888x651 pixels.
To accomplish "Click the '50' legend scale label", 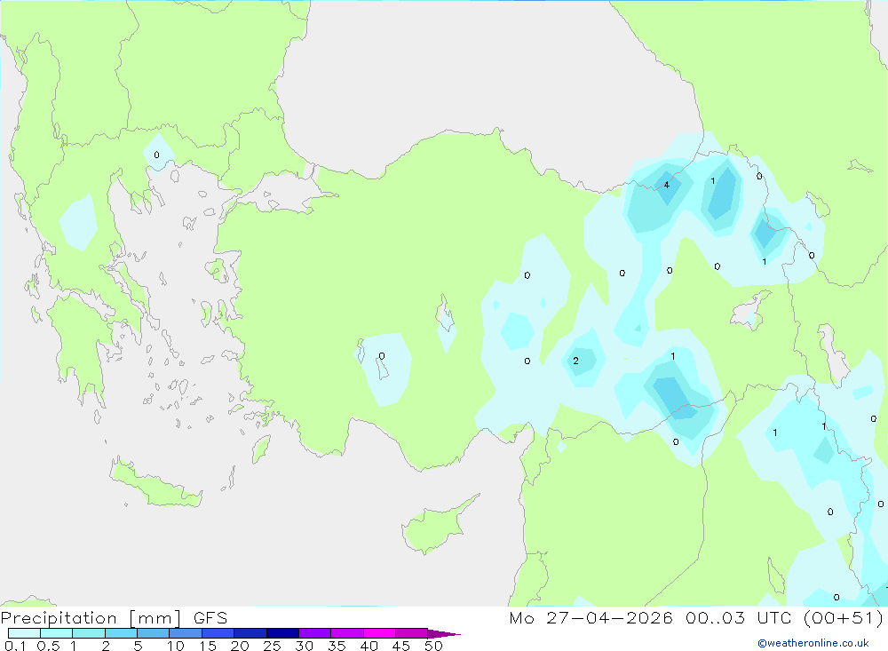I will click(x=434, y=646).
